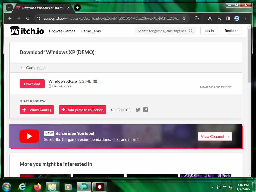256x192 pixels.
Task: Click the Log in button
Action: click(209, 31)
